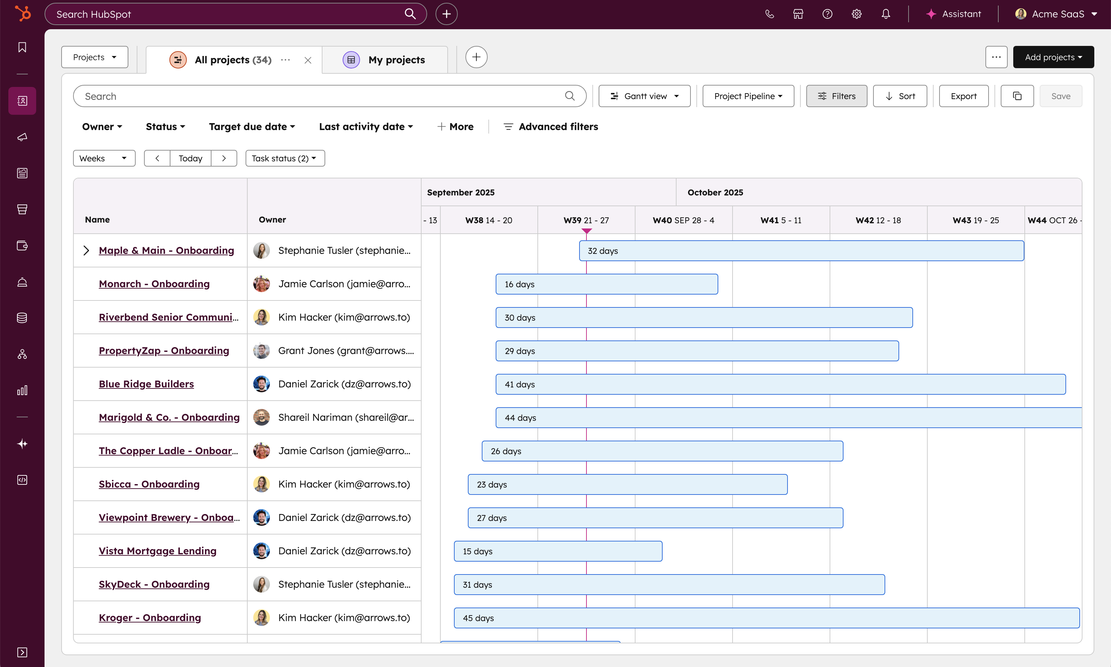Expand the Maple & Main - Onboarding row
This screenshot has height=667, width=1111.
(86, 250)
